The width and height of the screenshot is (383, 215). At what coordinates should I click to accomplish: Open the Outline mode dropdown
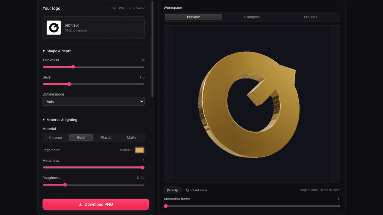[94, 102]
